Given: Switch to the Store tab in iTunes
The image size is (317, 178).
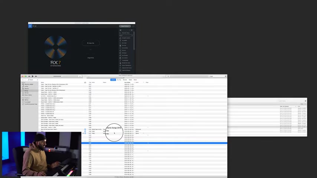Looking at the screenshot, I should [x=135, y=80].
